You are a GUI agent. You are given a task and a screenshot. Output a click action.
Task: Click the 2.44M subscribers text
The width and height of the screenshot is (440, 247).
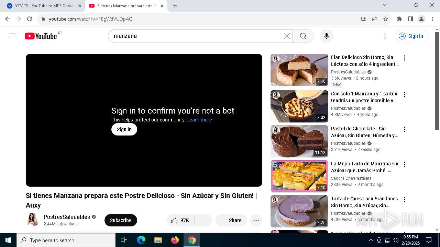point(60,224)
